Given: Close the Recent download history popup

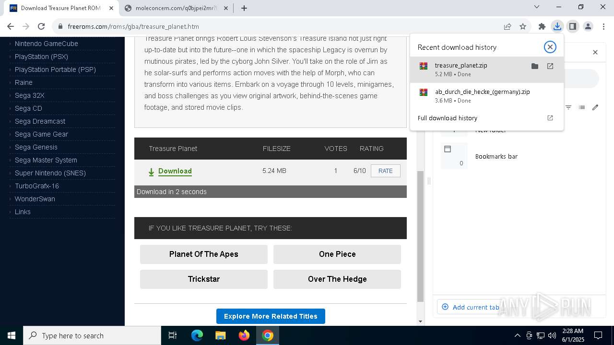Looking at the screenshot, I should [550, 46].
